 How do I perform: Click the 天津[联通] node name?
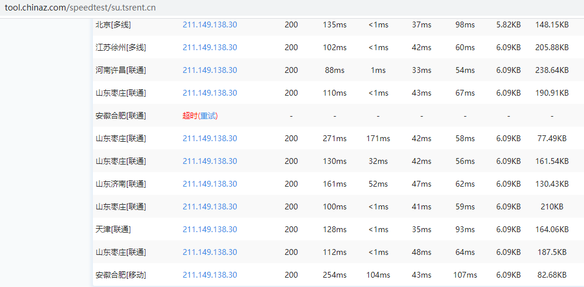[x=113, y=229]
